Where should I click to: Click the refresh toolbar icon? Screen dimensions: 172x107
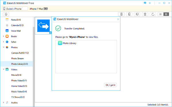153,14
